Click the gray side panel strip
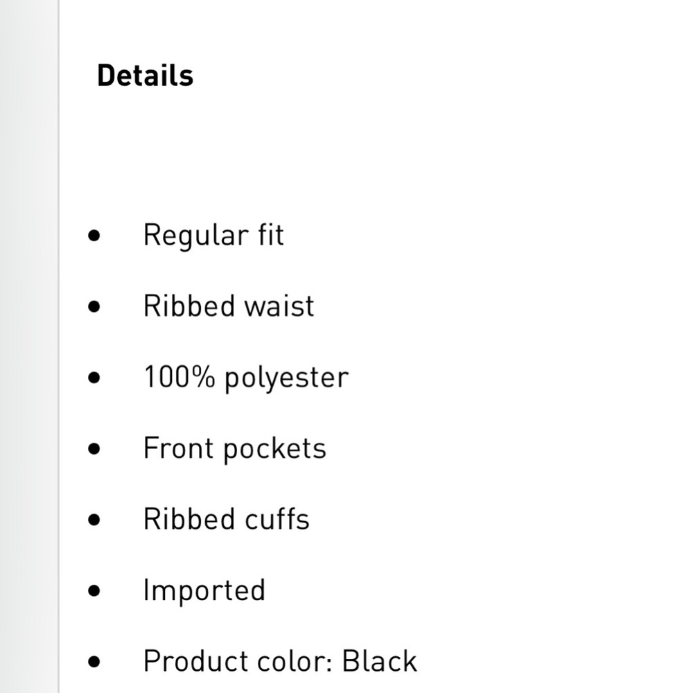Screen dimensions: 693x693 click(28, 346)
